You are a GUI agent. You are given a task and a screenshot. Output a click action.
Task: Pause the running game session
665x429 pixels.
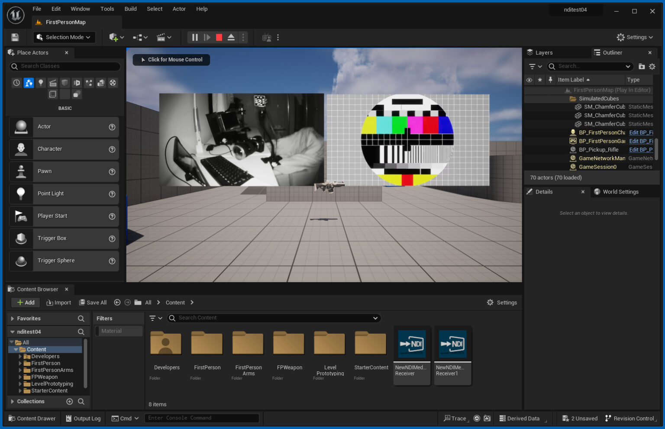coord(194,37)
